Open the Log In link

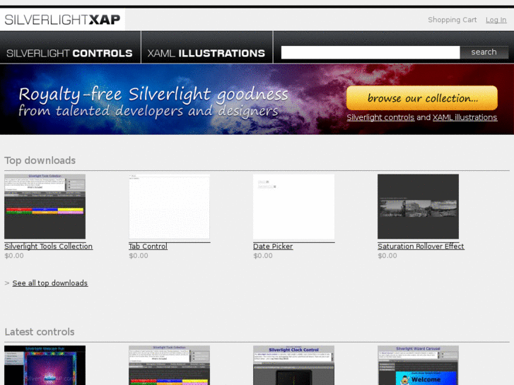click(496, 20)
